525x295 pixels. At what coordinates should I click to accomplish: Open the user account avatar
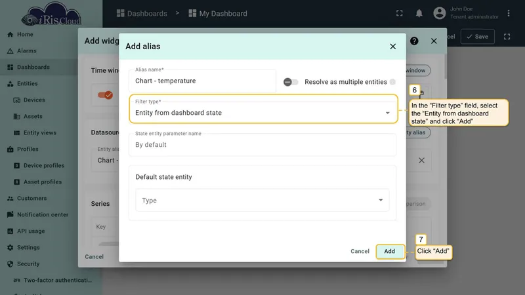pyautogui.click(x=439, y=13)
